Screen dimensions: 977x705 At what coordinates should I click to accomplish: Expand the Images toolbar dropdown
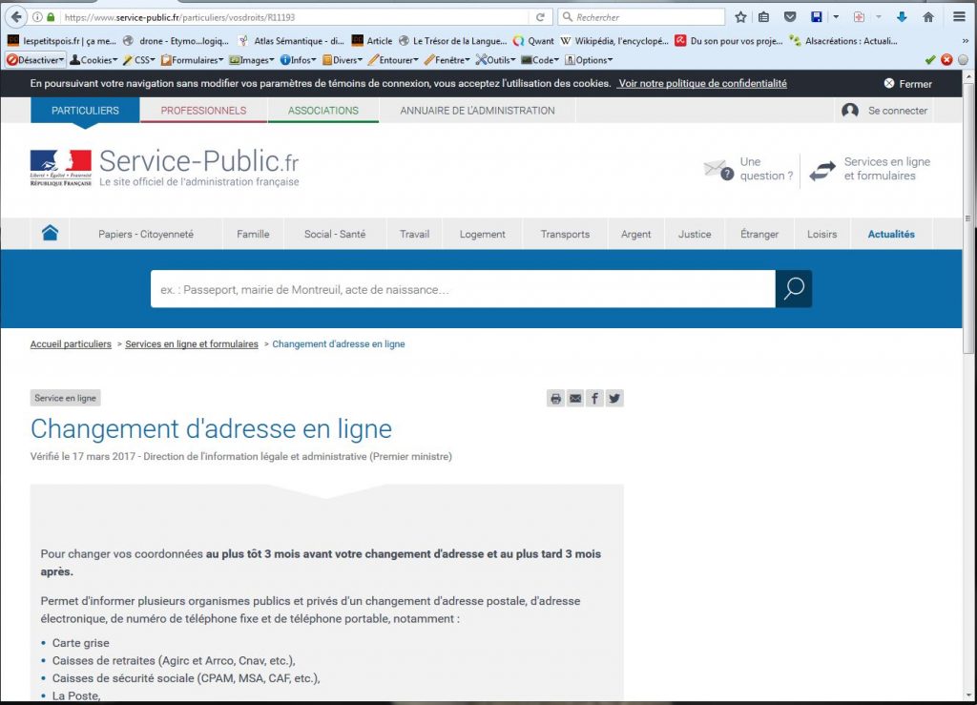252,60
